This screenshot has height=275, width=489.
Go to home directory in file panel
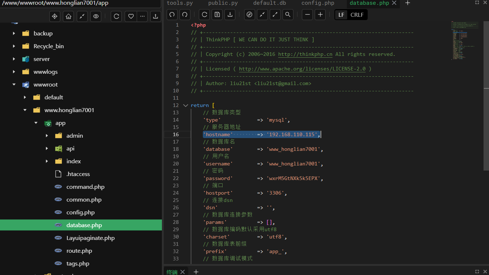(x=68, y=16)
